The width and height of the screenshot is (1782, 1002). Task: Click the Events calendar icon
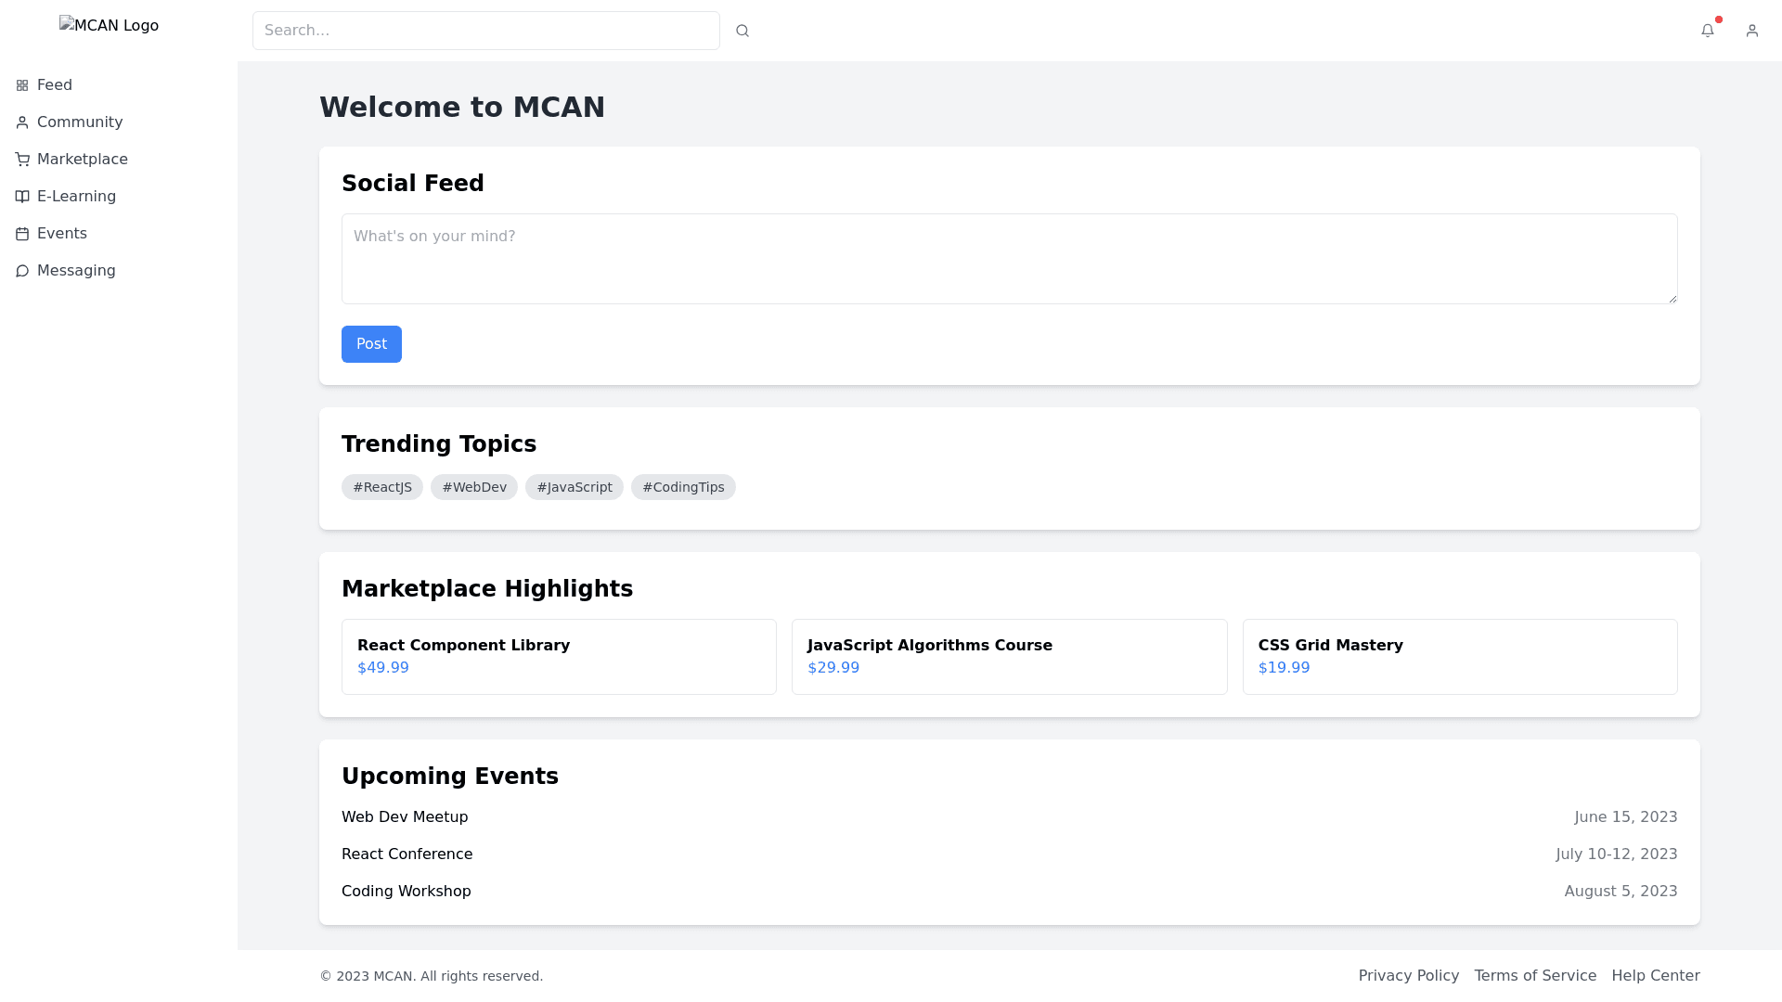[22, 234]
